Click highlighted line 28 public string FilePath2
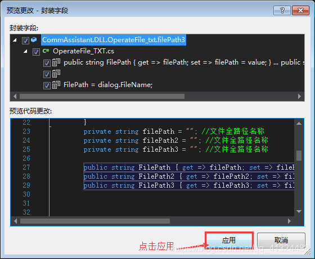Viewport: 315px width, 259px height. (x=189, y=176)
